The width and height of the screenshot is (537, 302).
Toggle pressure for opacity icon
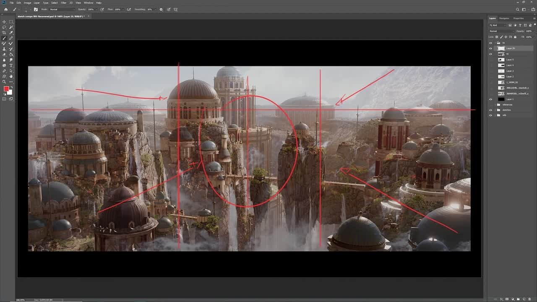tap(102, 9)
